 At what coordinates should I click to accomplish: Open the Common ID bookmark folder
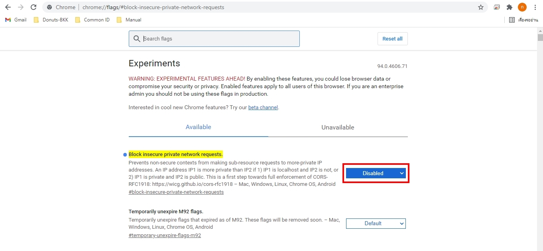92,20
